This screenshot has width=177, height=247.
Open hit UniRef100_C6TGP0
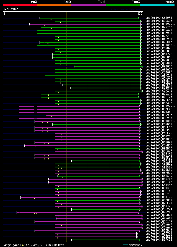159,72
